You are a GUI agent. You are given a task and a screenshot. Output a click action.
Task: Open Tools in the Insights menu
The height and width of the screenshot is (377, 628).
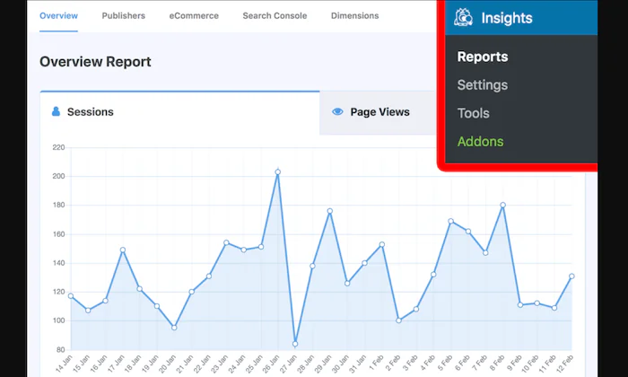click(474, 113)
